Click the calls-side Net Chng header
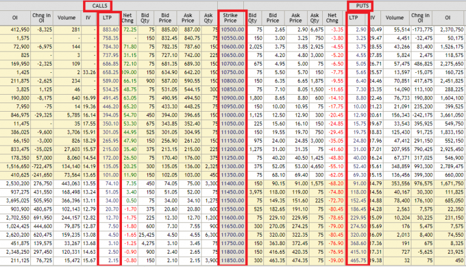The height and width of the screenshot is (267, 466). coord(127,18)
